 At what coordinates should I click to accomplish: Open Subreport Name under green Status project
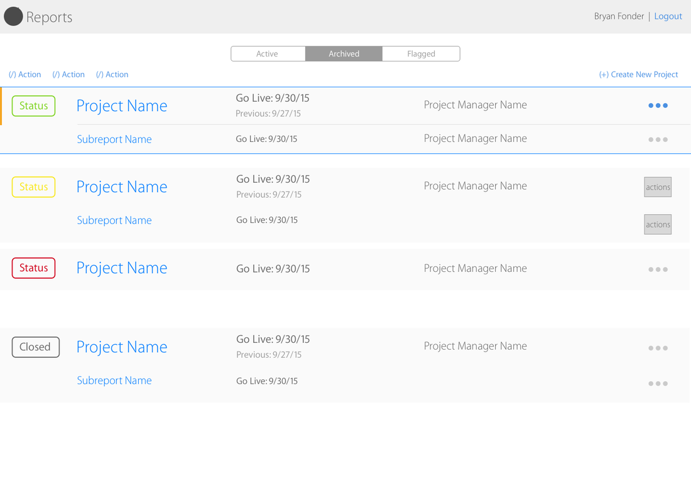tap(114, 139)
